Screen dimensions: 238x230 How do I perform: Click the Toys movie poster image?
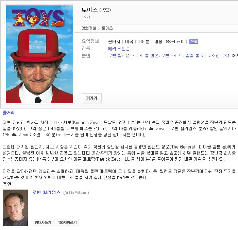click(39, 54)
